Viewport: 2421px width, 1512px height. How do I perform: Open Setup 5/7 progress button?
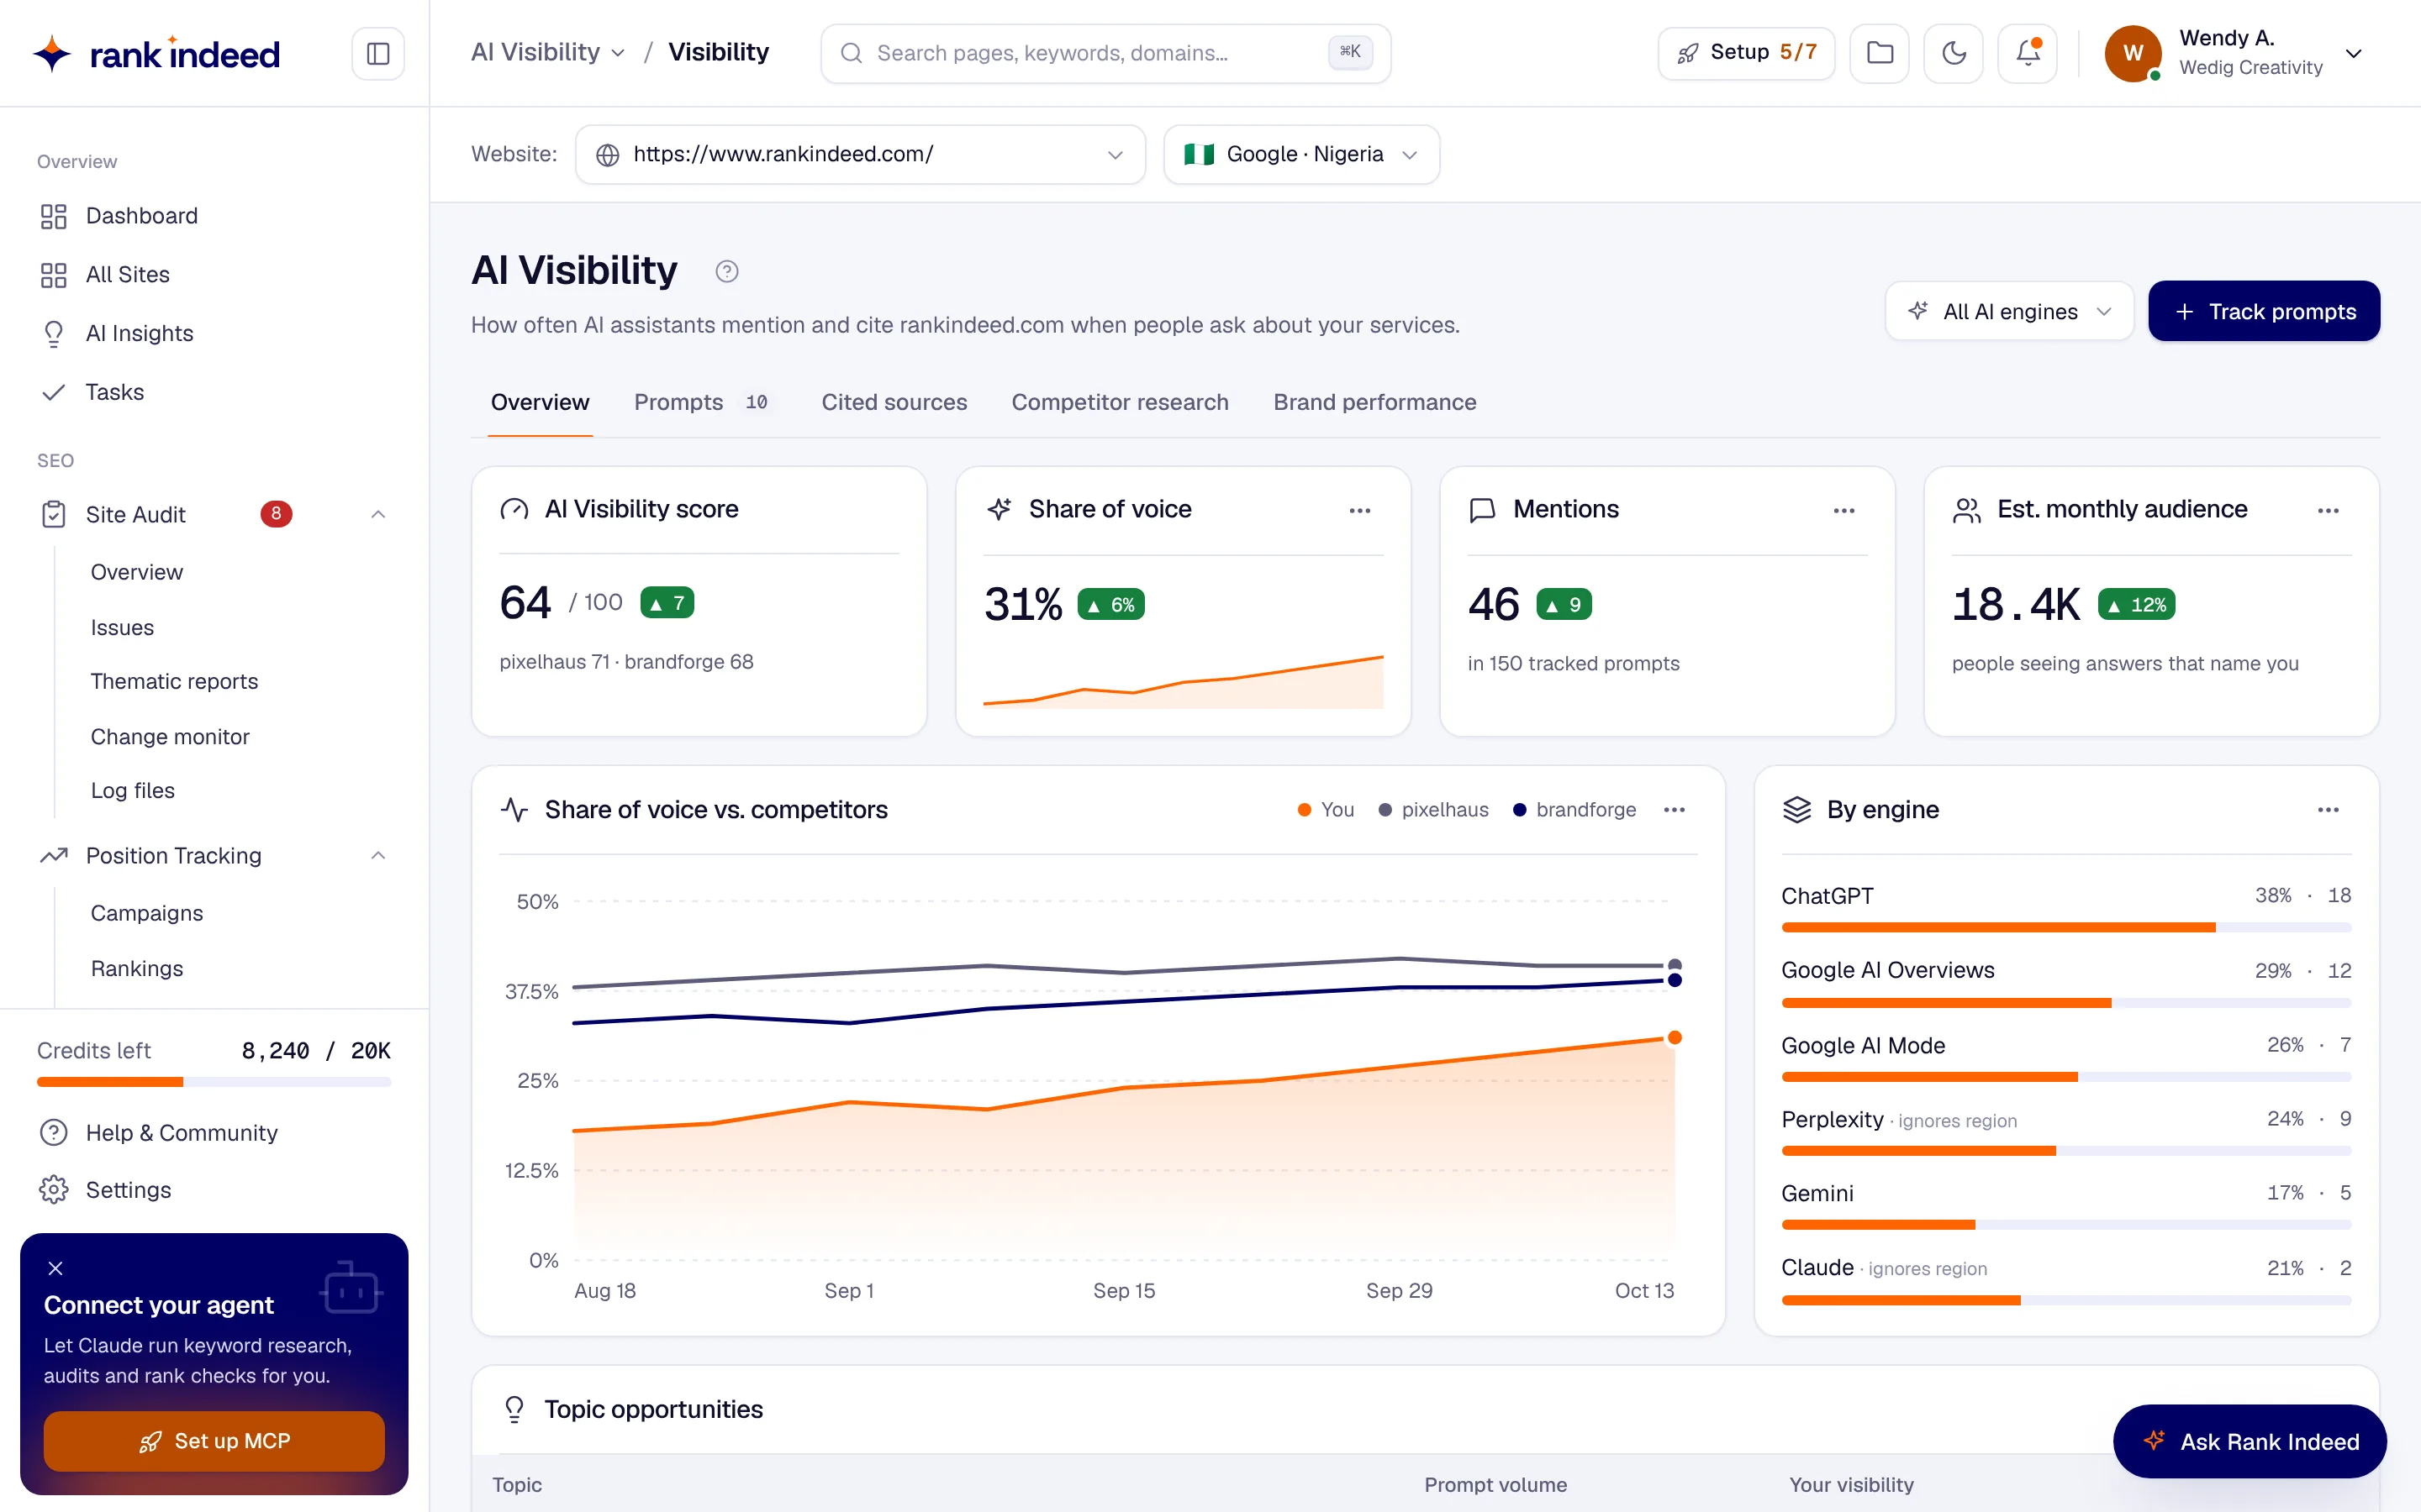1746,53
